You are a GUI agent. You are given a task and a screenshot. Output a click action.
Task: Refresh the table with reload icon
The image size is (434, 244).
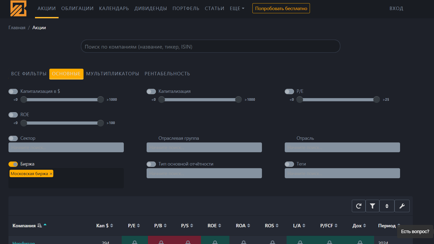click(359, 206)
